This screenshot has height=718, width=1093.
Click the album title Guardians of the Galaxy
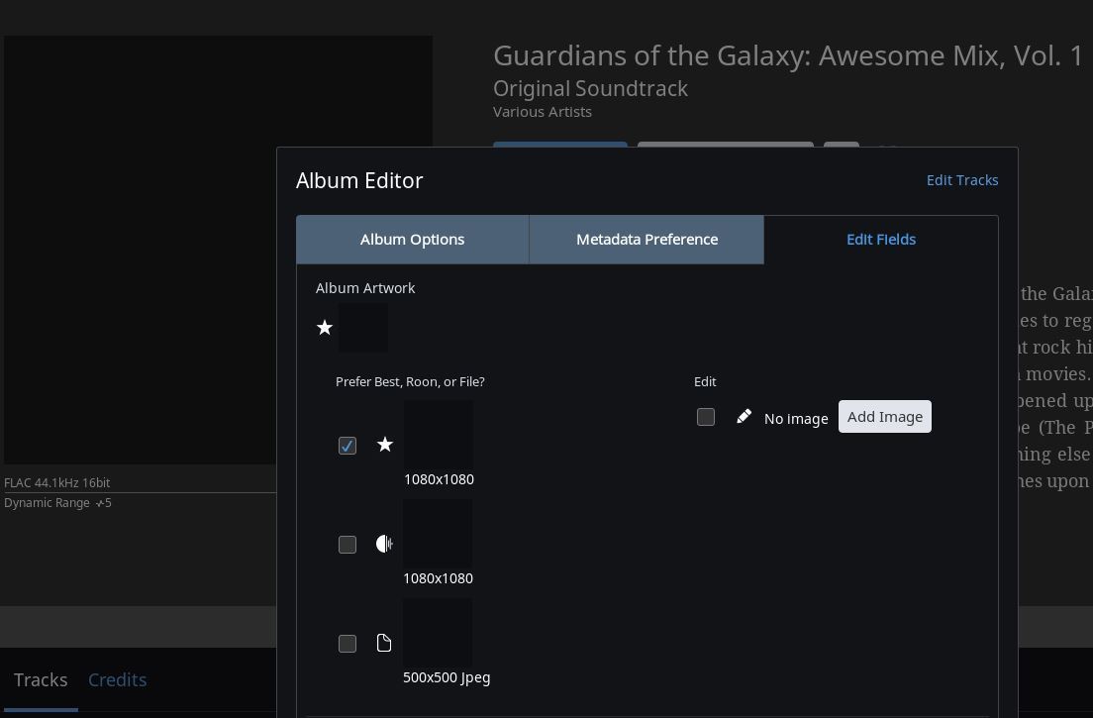pos(788,55)
